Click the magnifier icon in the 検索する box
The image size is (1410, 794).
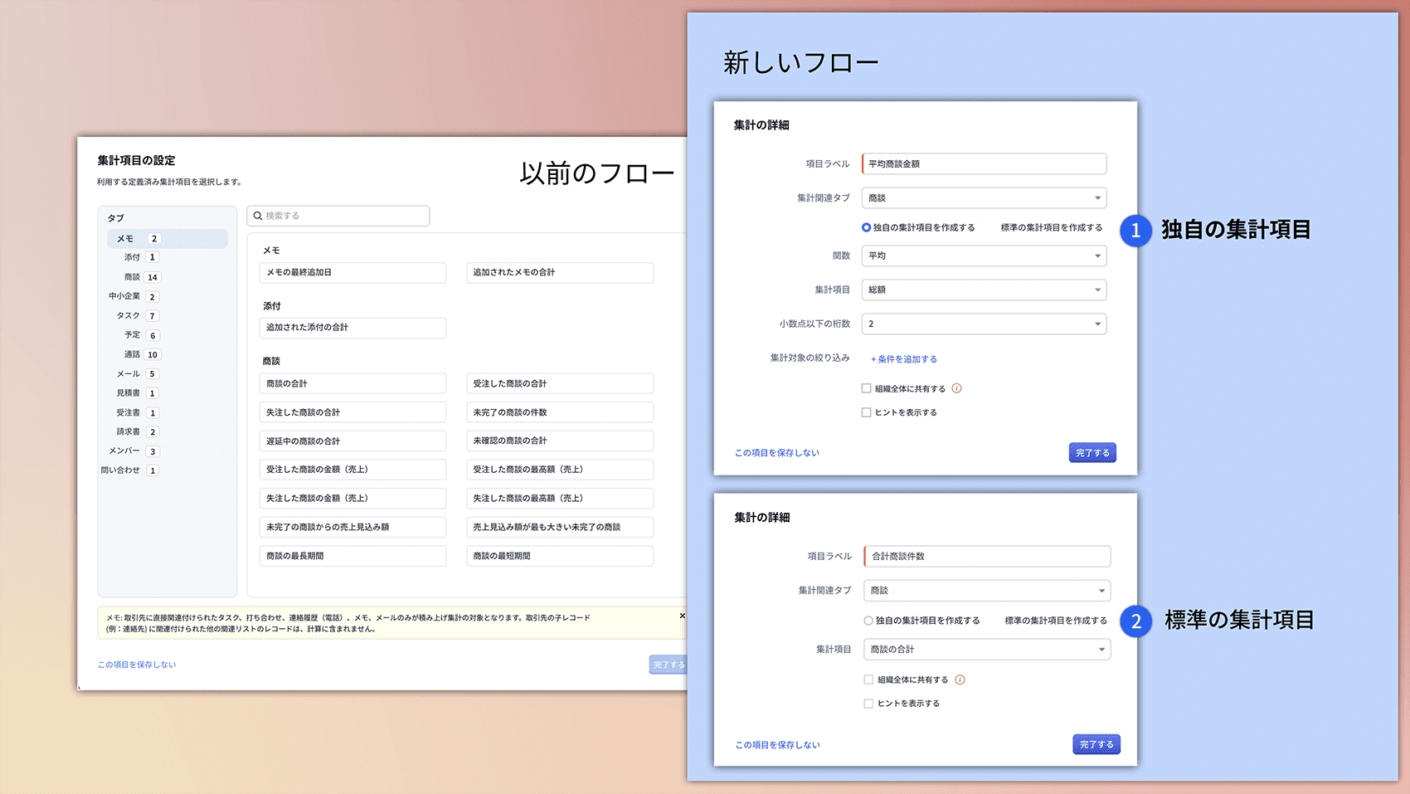(x=258, y=216)
